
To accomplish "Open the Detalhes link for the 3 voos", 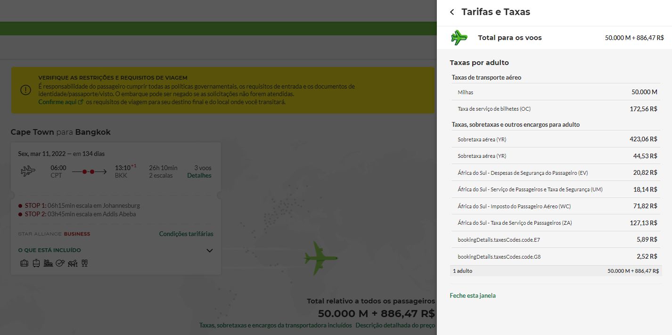I will tap(199, 176).
